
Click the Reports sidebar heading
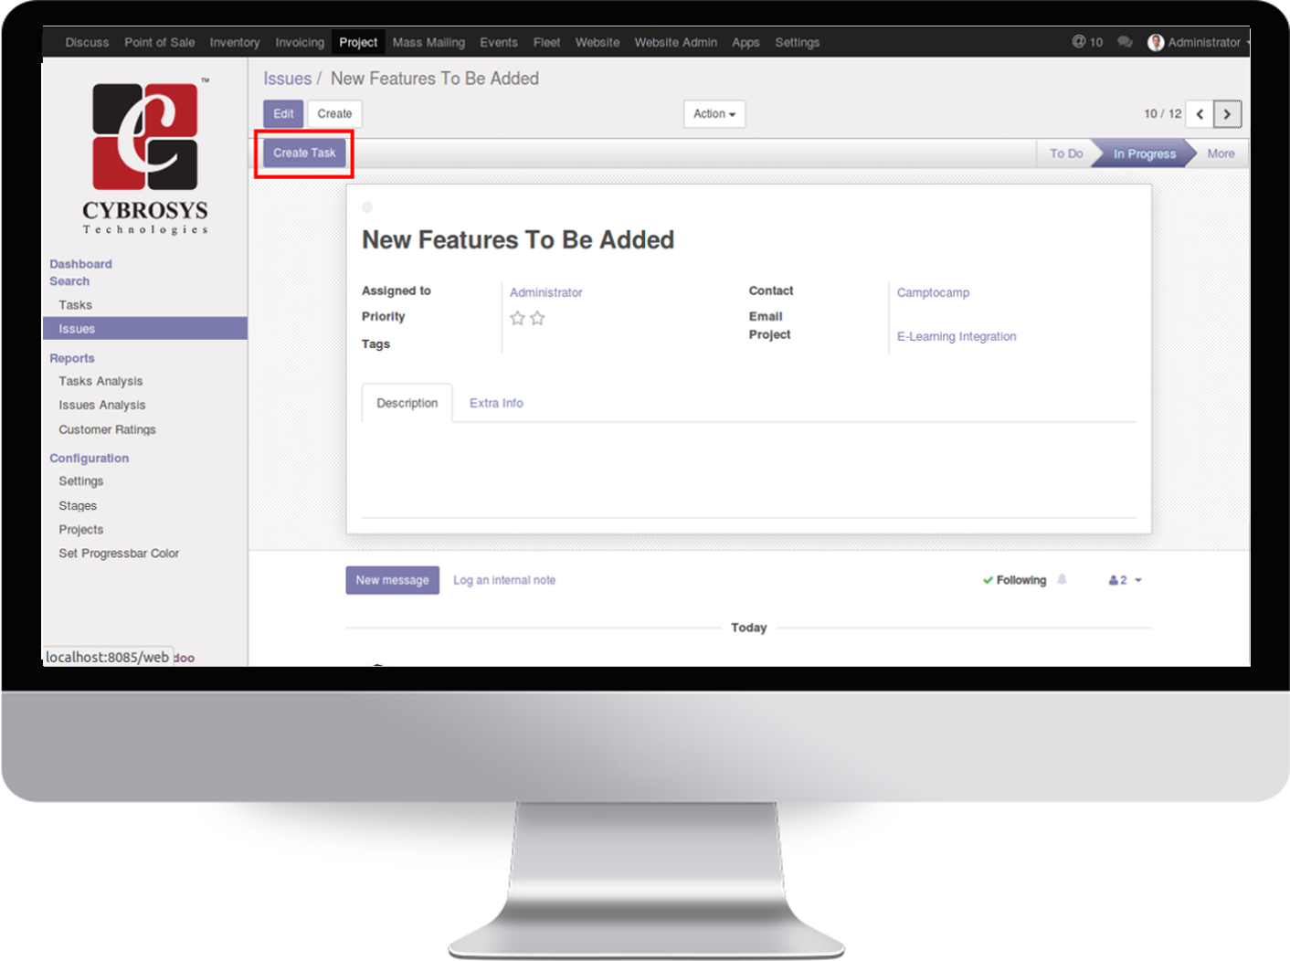tap(72, 358)
